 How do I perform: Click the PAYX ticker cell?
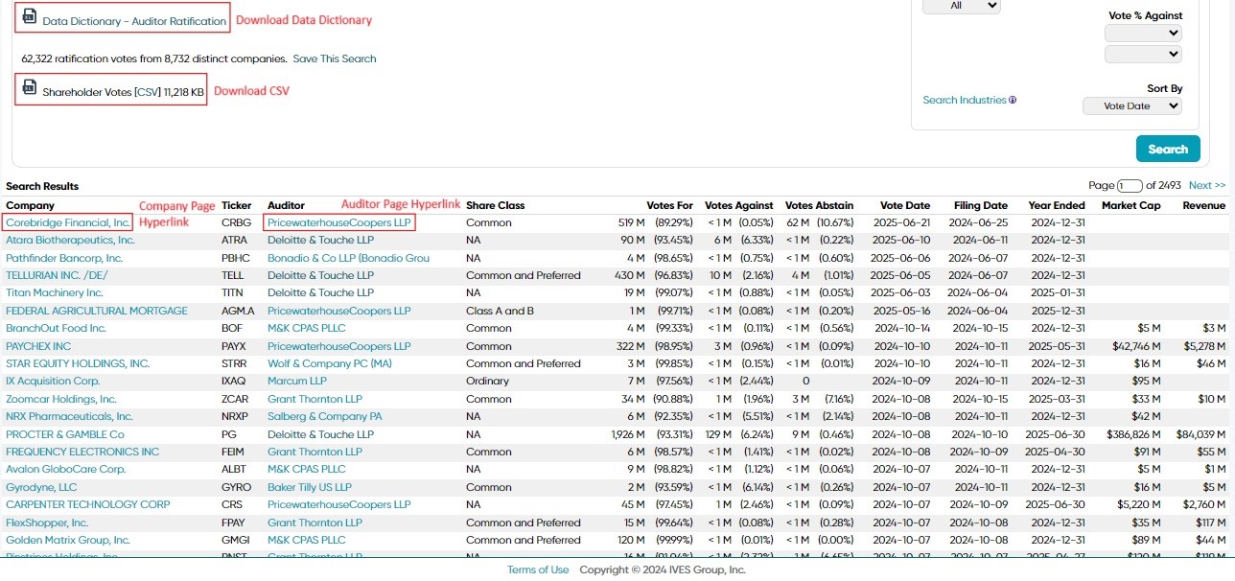click(x=234, y=346)
